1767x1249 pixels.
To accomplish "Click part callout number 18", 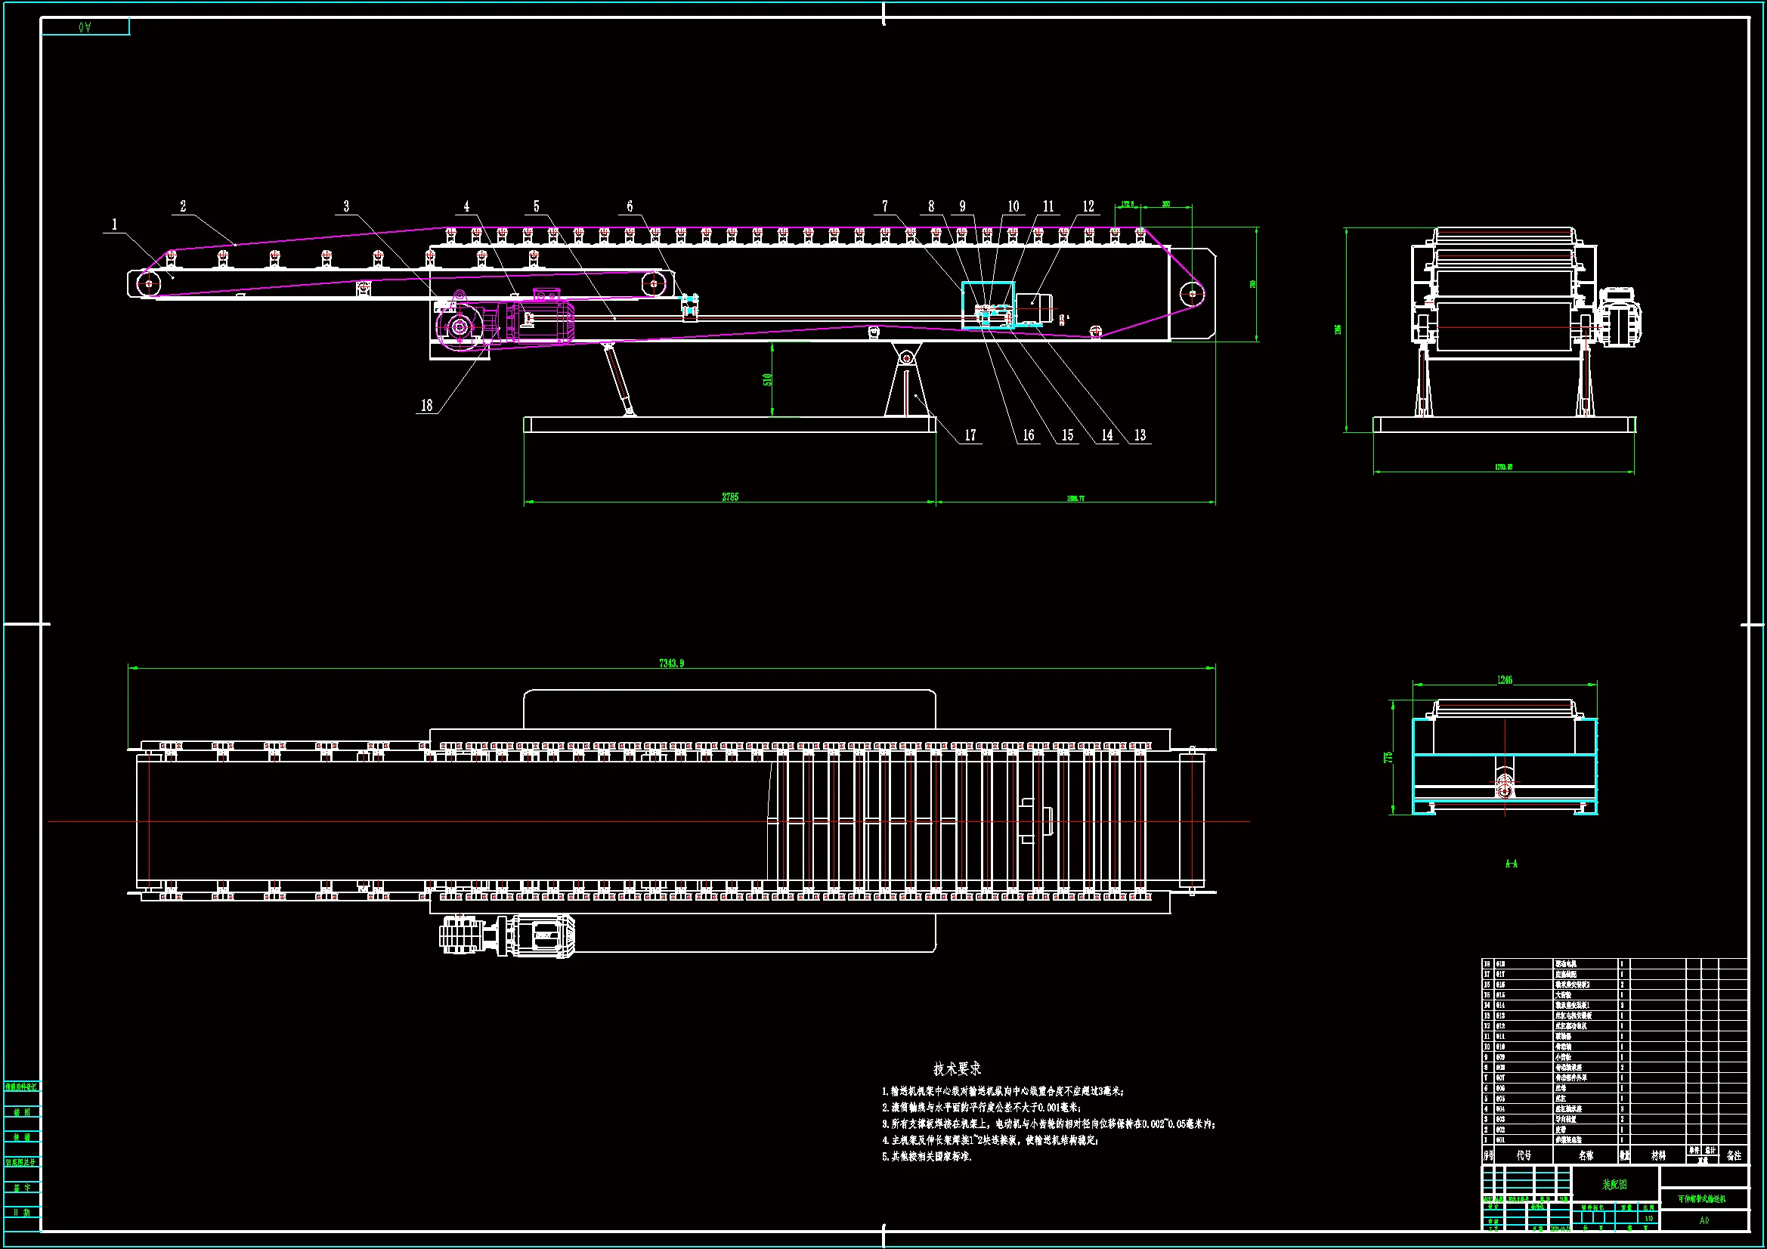I will coord(427,406).
